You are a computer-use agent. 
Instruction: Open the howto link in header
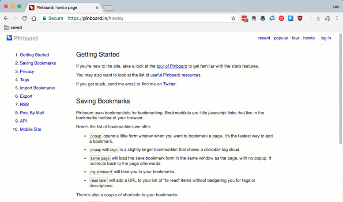(x=309, y=38)
